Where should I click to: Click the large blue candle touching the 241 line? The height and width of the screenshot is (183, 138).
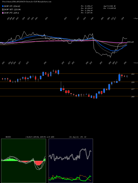[x=119, y=77]
